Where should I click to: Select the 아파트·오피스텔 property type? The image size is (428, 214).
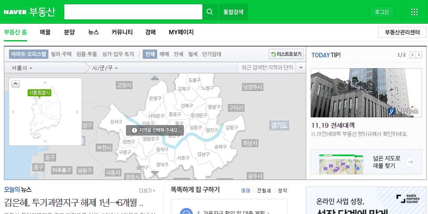click(28, 54)
